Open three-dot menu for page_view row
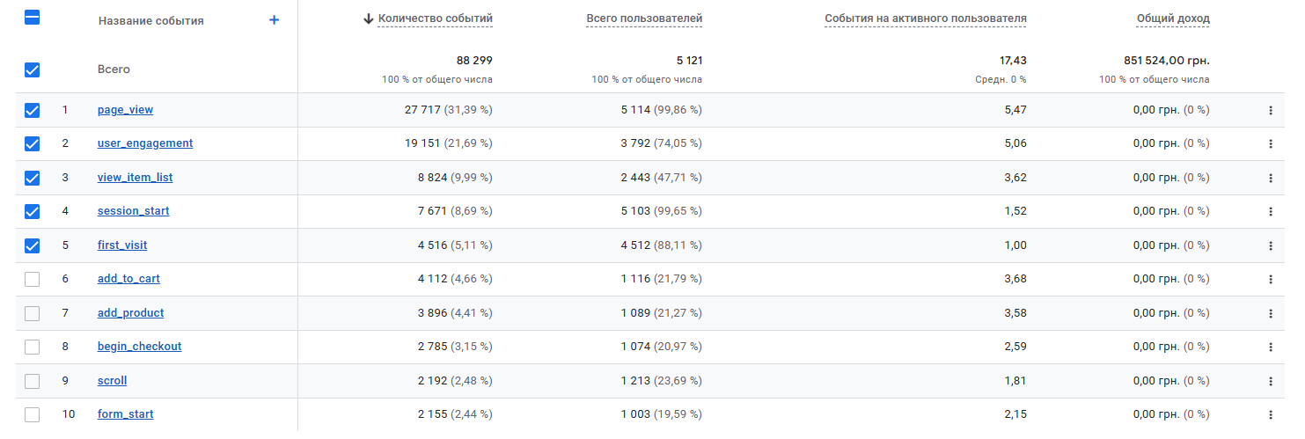The image size is (1305, 439). tap(1270, 110)
